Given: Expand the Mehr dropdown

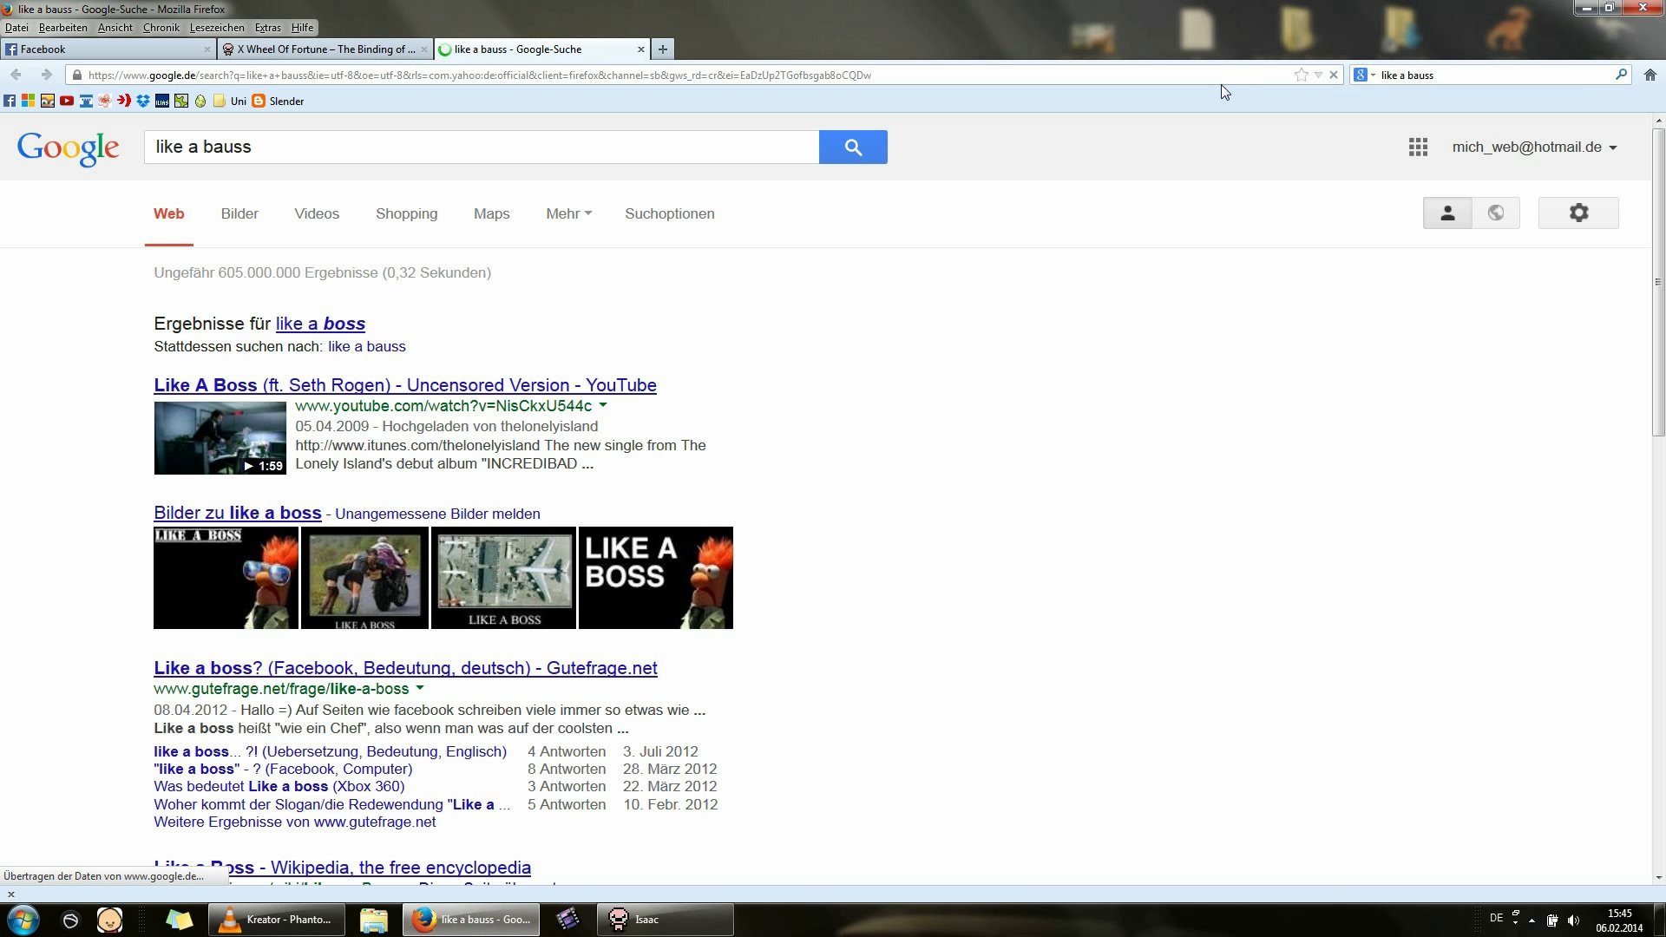Looking at the screenshot, I should [568, 214].
